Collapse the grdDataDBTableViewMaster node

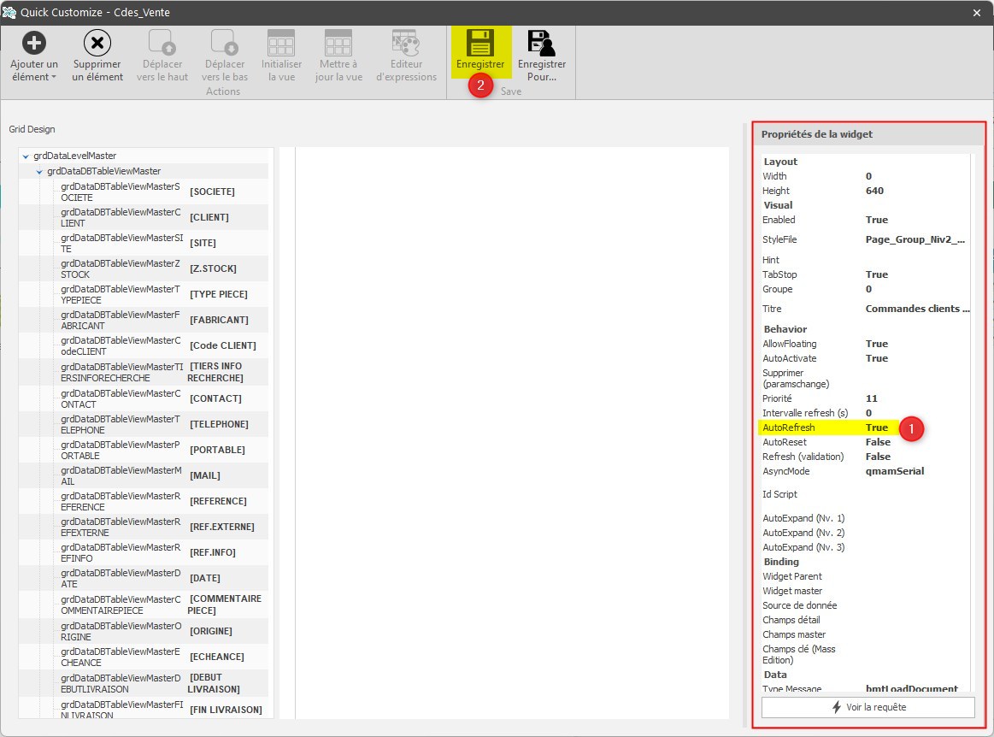tap(39, 172)
